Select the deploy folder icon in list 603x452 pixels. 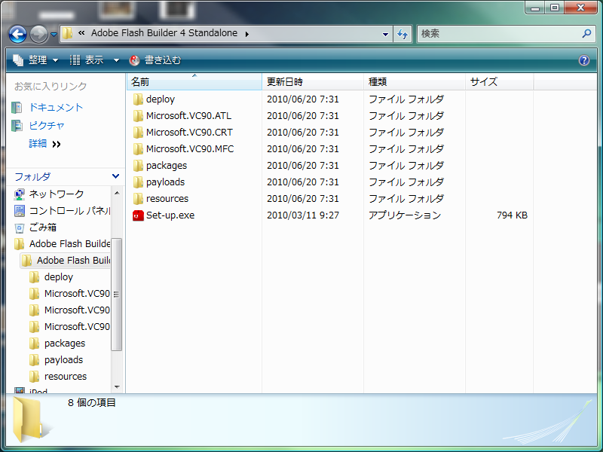coord(138,99)
